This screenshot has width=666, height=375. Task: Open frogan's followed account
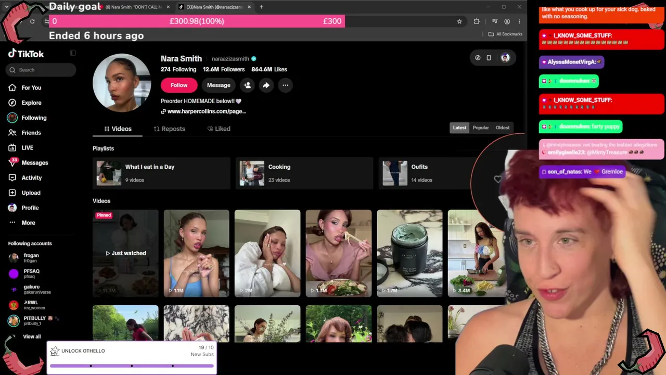(x=31, y=258)
